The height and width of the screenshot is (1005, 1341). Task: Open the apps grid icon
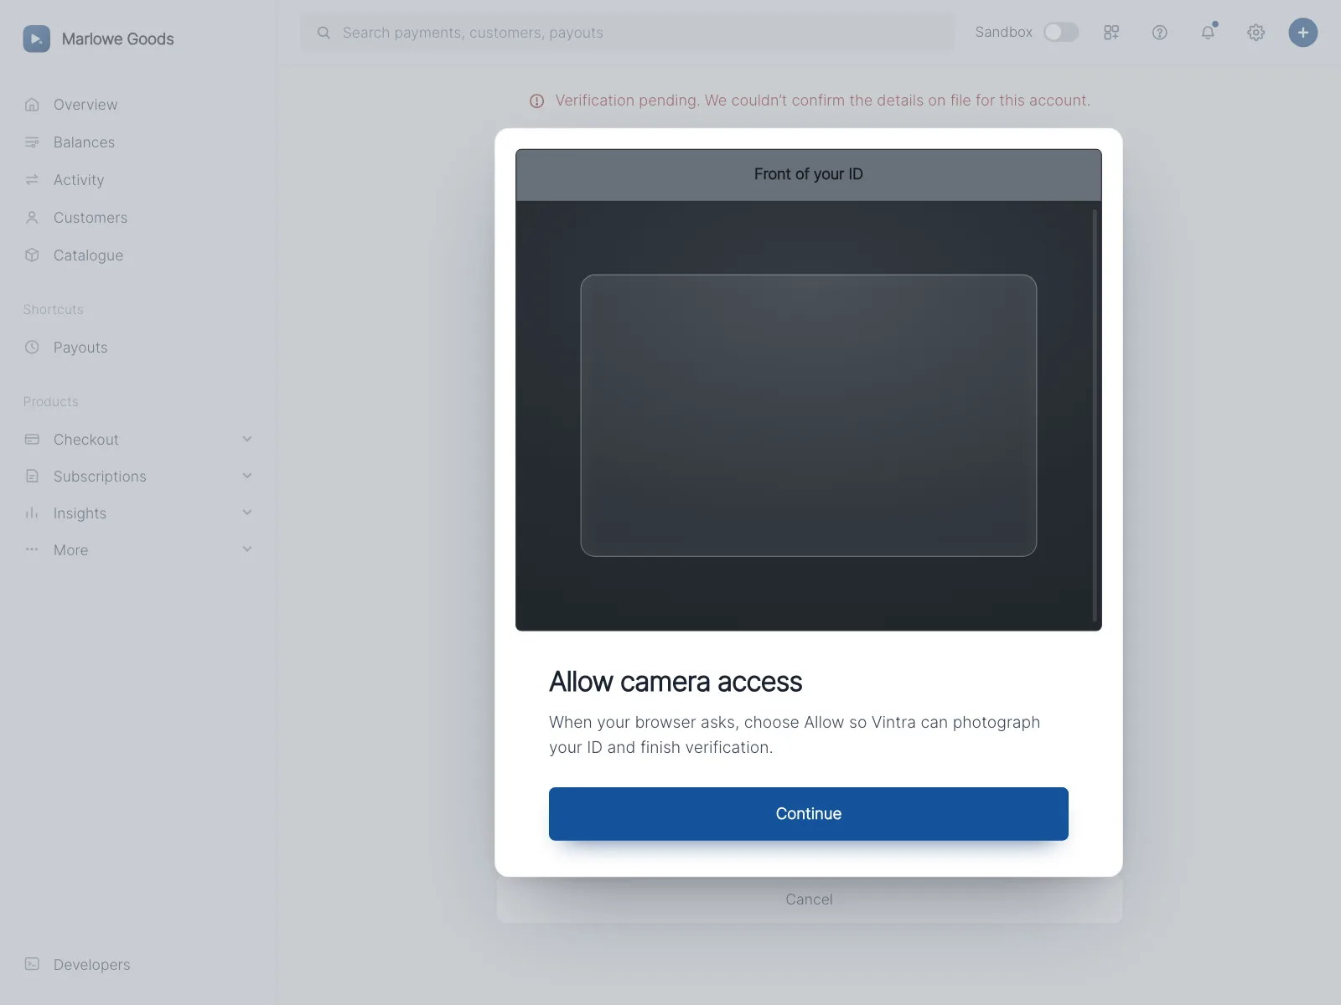click(x=1111, y=33)
